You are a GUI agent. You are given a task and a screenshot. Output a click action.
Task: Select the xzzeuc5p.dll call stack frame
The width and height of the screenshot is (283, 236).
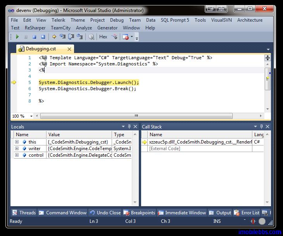click(x=200, y=142)
